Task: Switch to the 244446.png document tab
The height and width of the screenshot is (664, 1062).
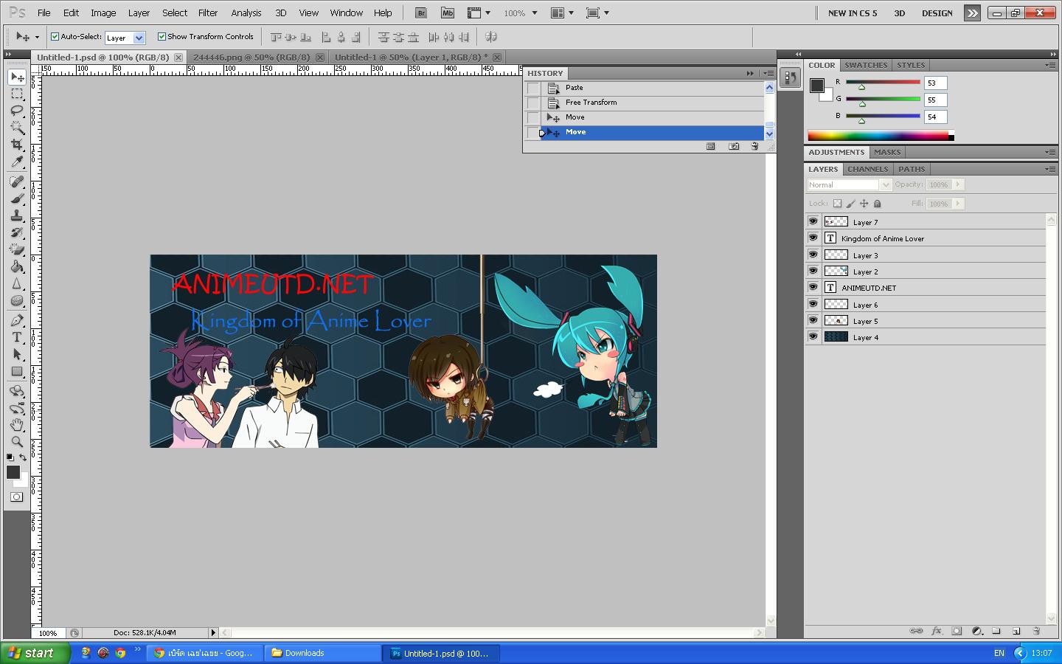Action: (x=251, y=57)
